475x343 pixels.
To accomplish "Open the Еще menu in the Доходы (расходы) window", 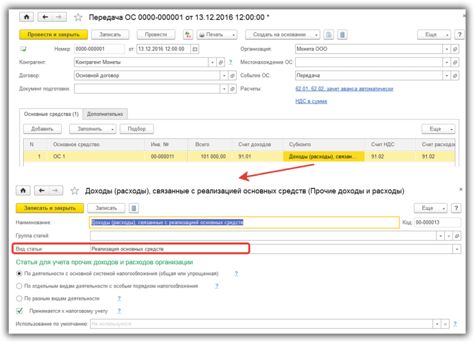I will pyautogui.click(x=430, y=208).
